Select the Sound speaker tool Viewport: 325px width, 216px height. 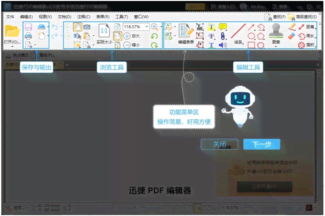(223, 45)
